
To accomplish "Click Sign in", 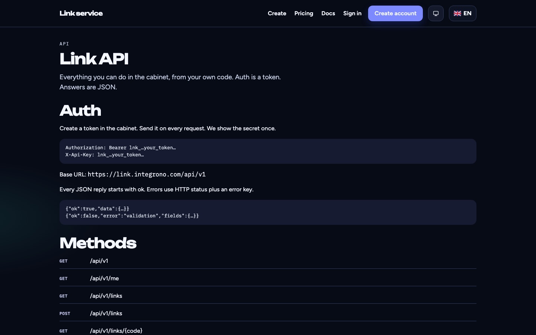I will tap(352, 13).
